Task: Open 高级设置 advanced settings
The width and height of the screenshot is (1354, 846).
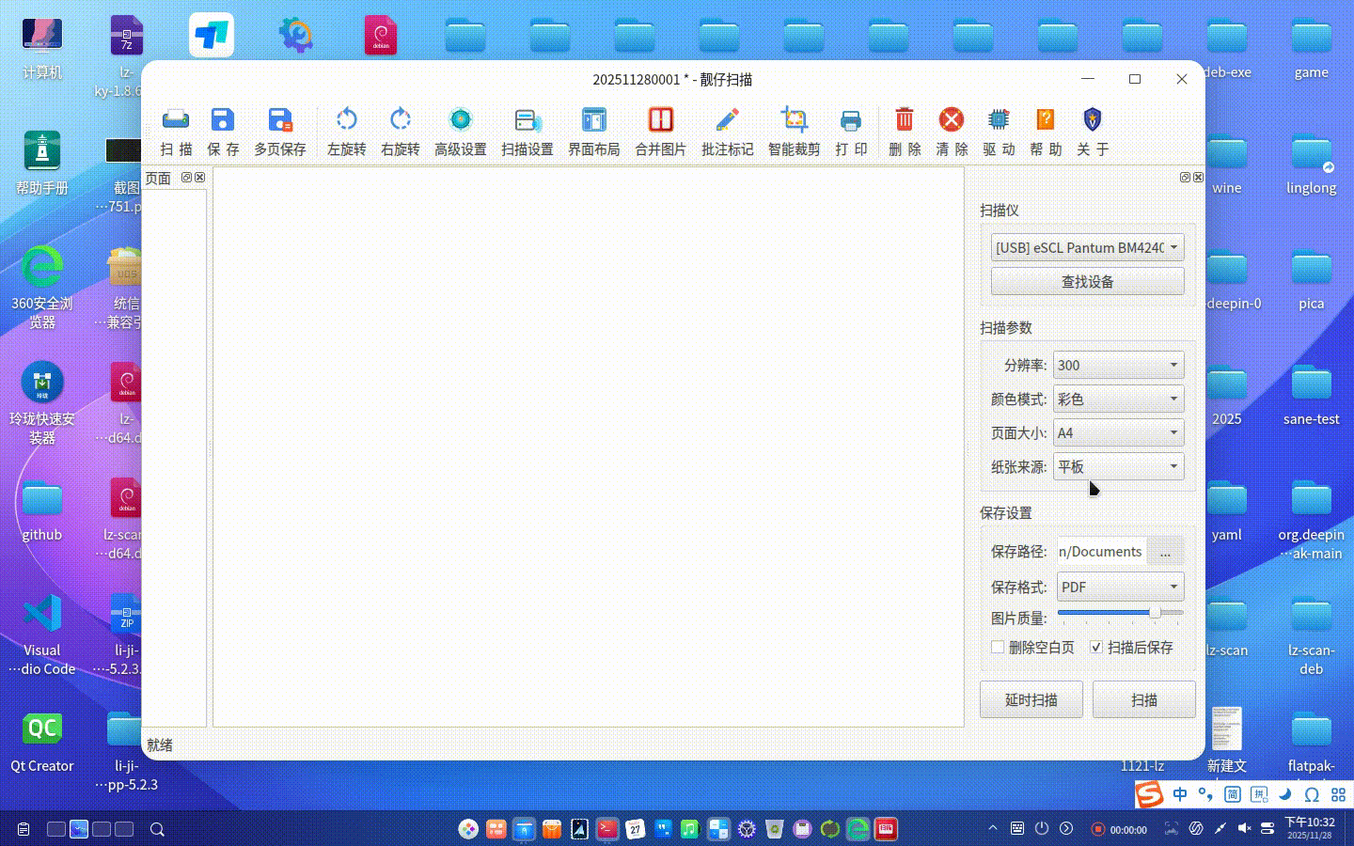Action: [461, 131]
